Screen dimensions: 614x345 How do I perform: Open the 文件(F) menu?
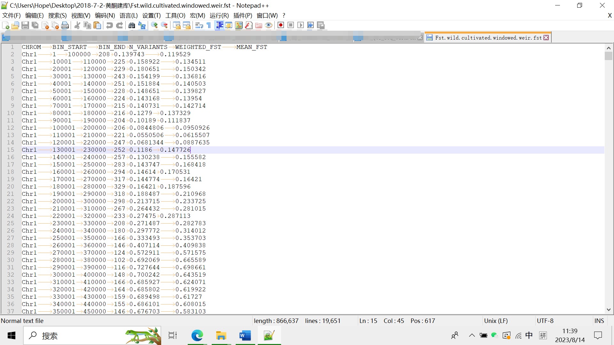pyautogui.click(x=12, y=16)
